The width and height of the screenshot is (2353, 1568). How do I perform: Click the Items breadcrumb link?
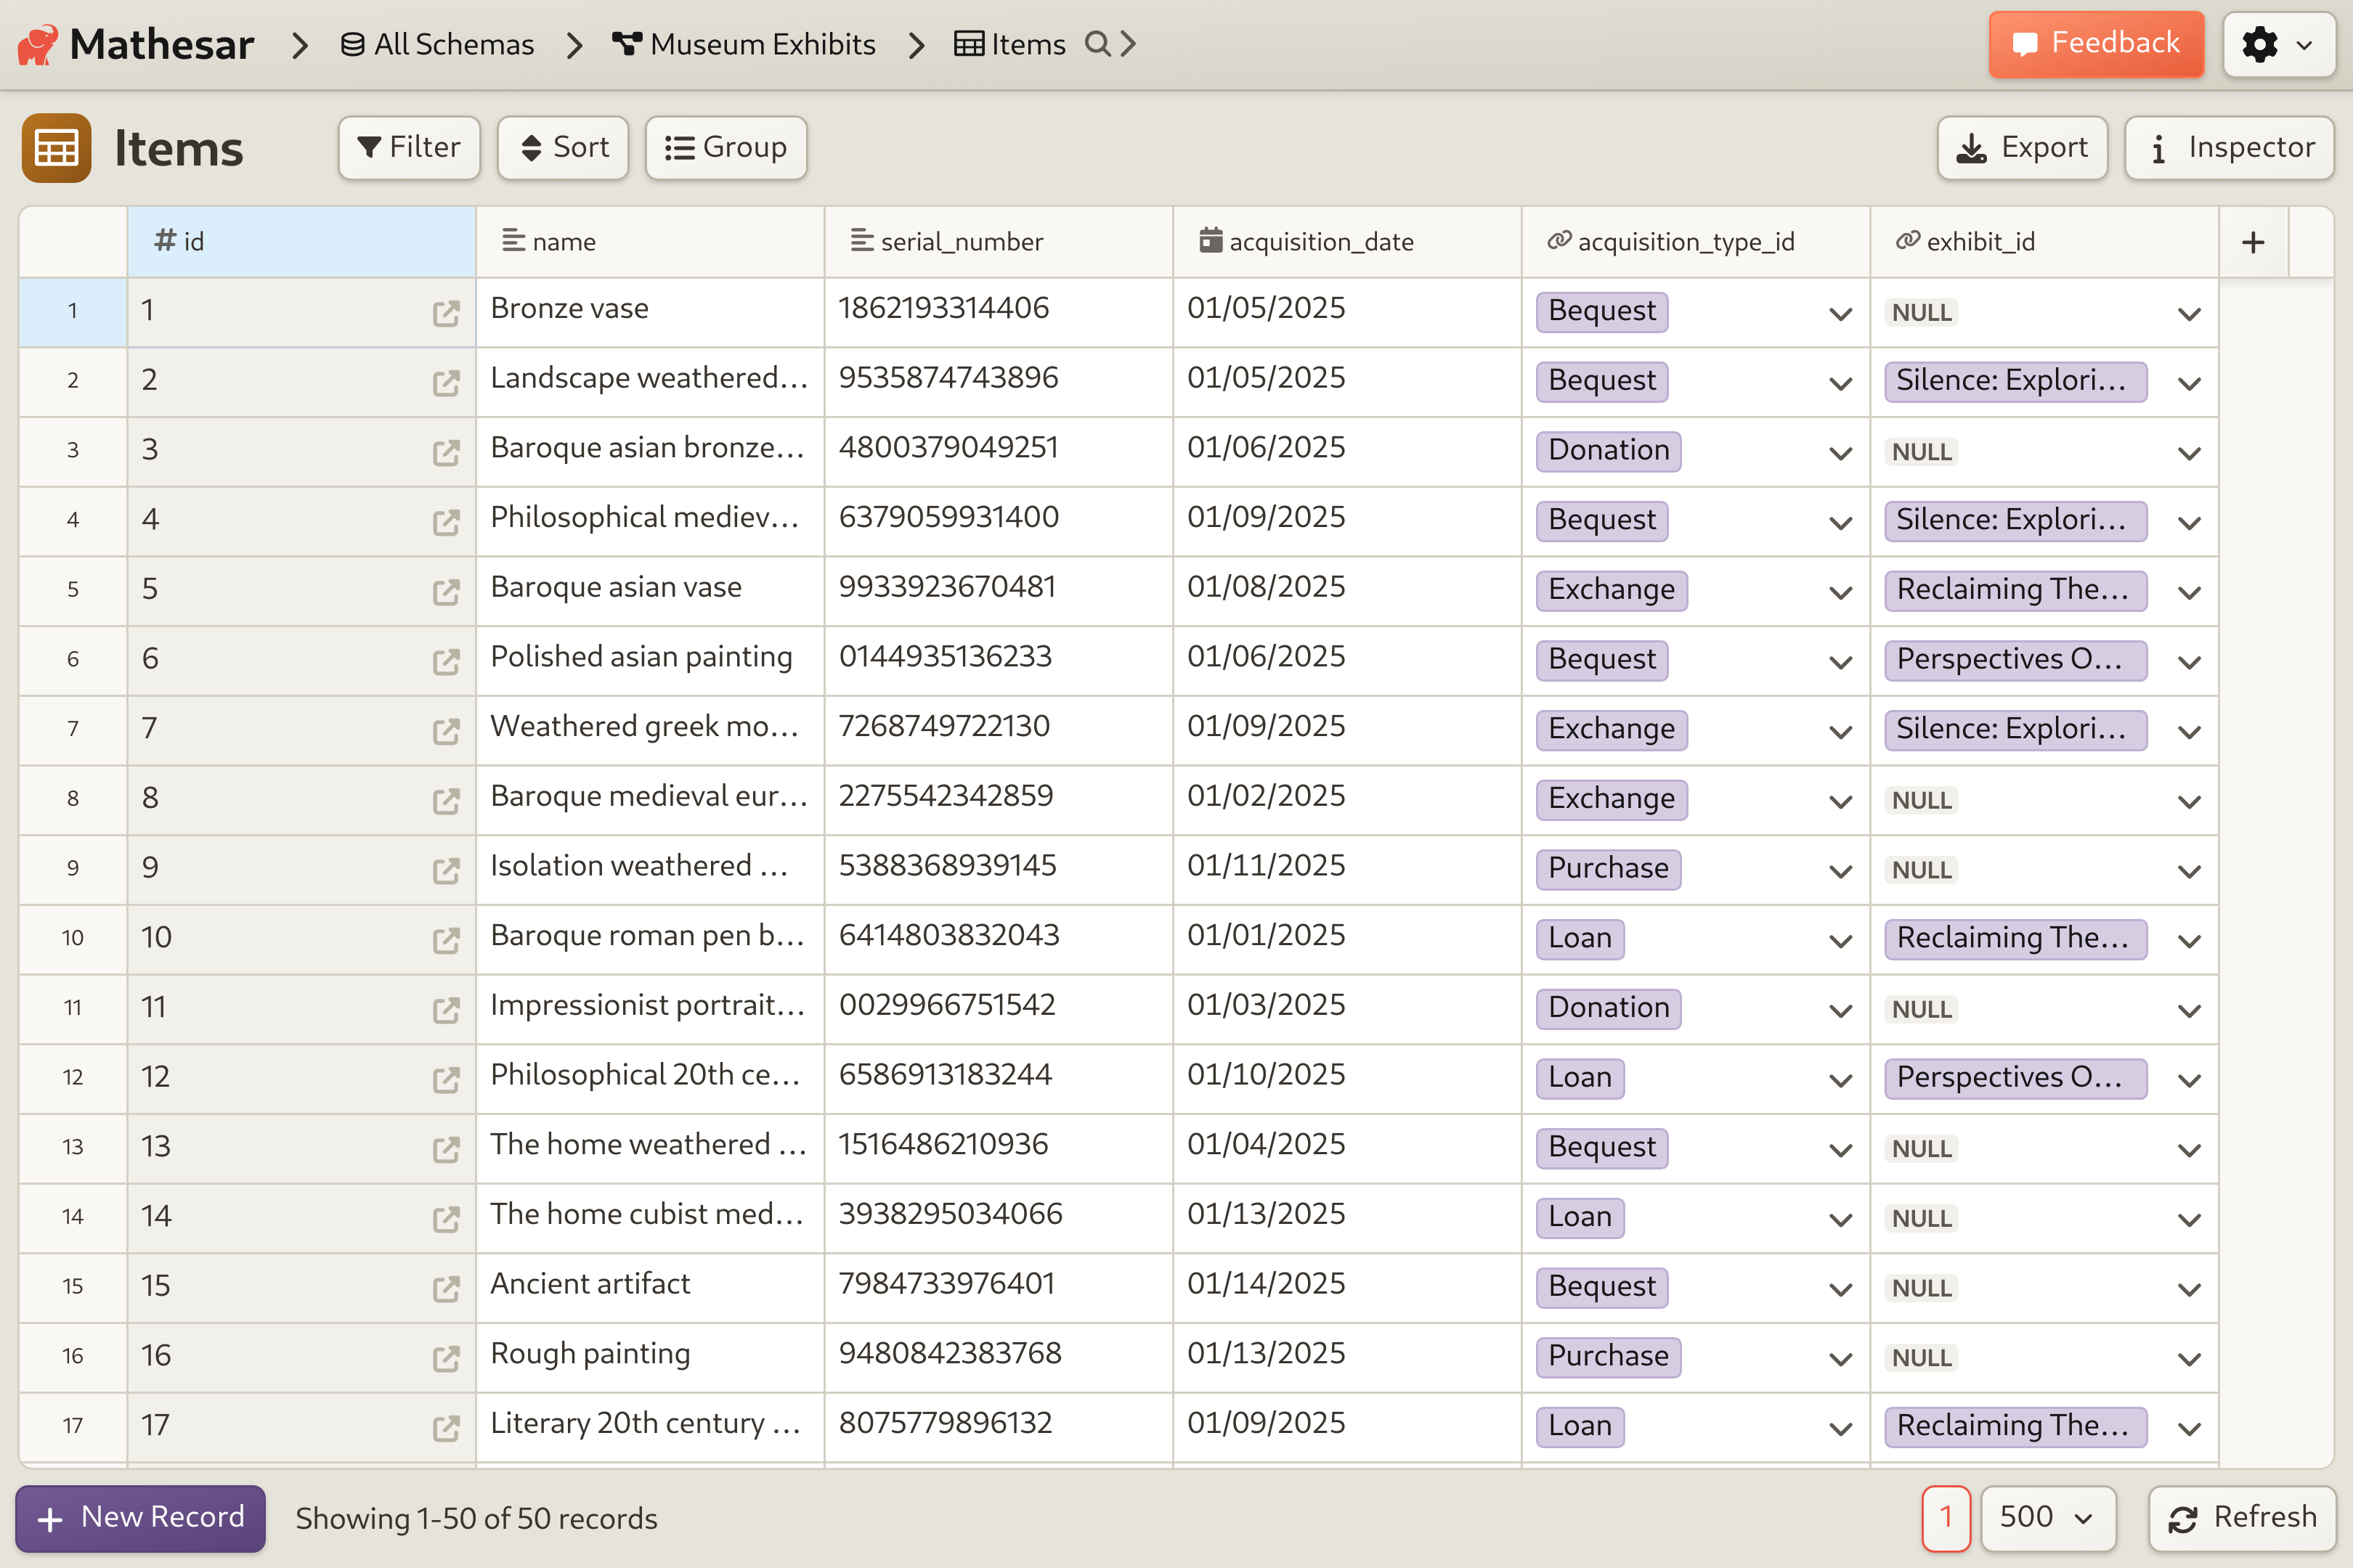pyautogui.click(x=1010, y=44)
